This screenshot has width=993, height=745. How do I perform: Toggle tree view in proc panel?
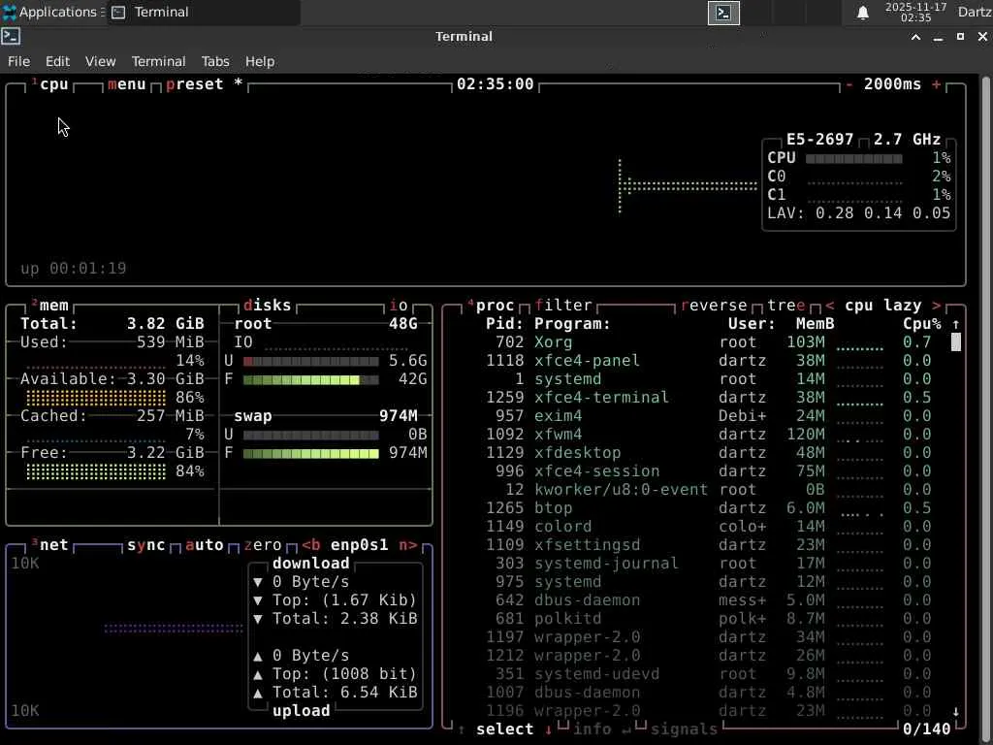click(x=786, y=306)
